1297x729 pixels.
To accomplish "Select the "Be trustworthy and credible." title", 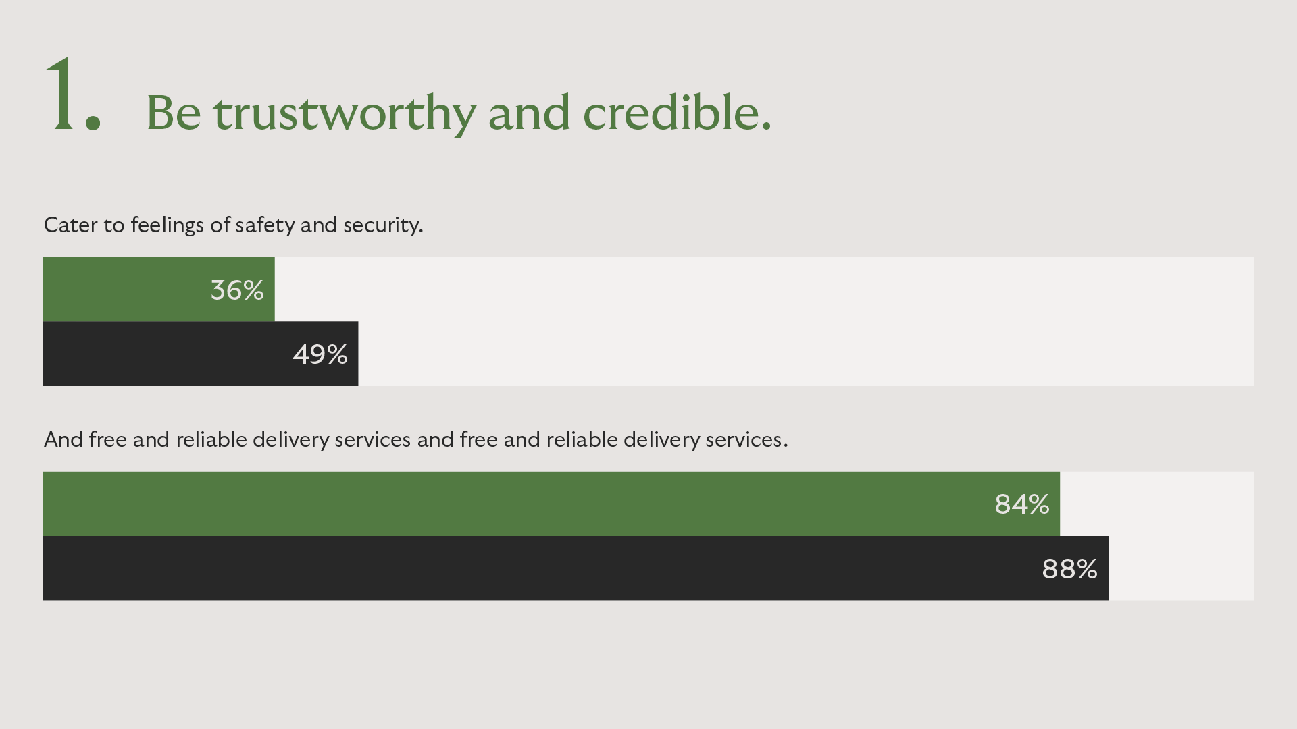I will point(458,113).
